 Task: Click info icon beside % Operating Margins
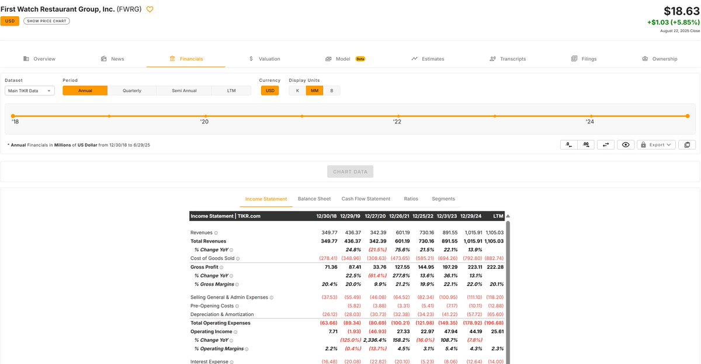pos(246,349)
